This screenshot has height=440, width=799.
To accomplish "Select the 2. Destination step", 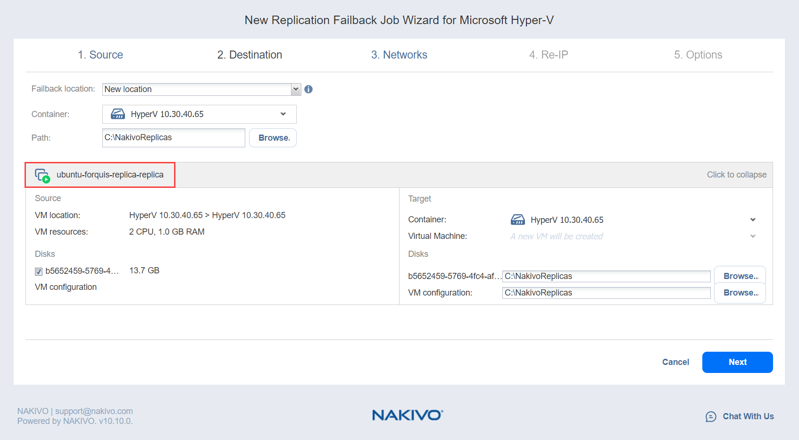I will pos(250,55).
